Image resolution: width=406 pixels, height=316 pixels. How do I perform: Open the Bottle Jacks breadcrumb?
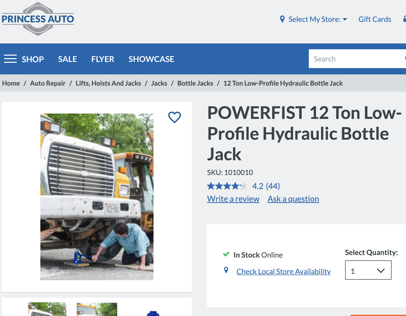(x=195, y=83)
